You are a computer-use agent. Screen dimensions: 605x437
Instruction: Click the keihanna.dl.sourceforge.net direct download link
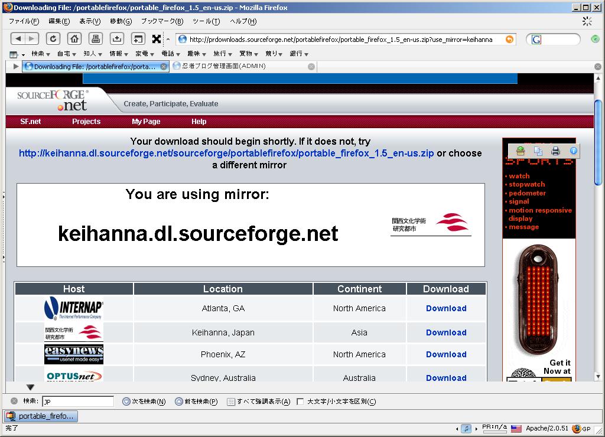[x=226, y=153]
